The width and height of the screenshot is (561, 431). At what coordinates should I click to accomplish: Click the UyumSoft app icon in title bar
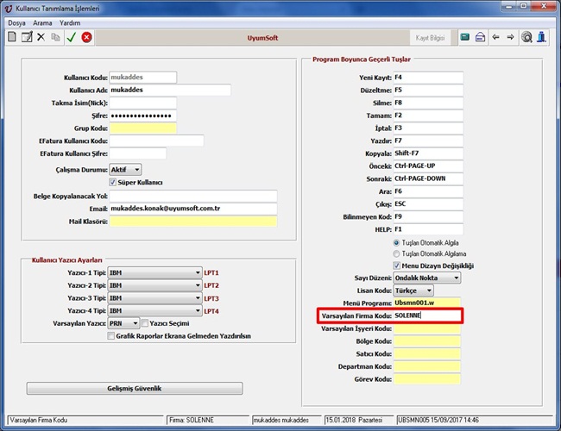tap(9, 9)
